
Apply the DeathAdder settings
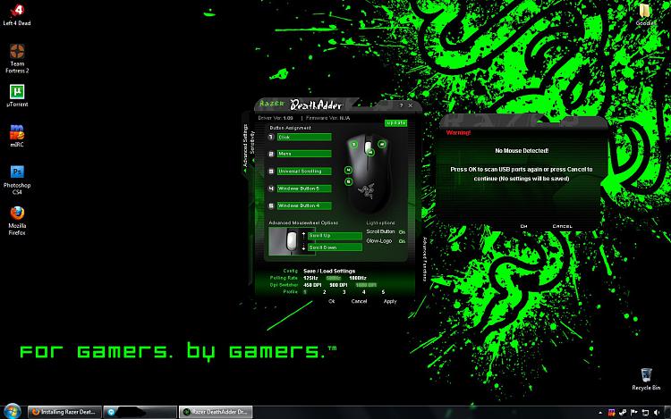(390, 301)
